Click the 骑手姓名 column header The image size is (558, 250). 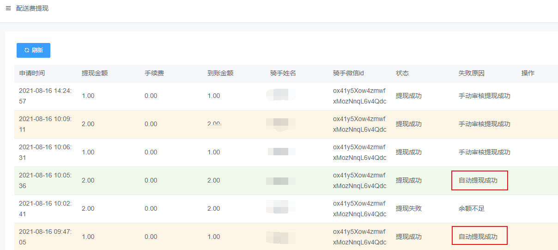(x=283, y=73)
